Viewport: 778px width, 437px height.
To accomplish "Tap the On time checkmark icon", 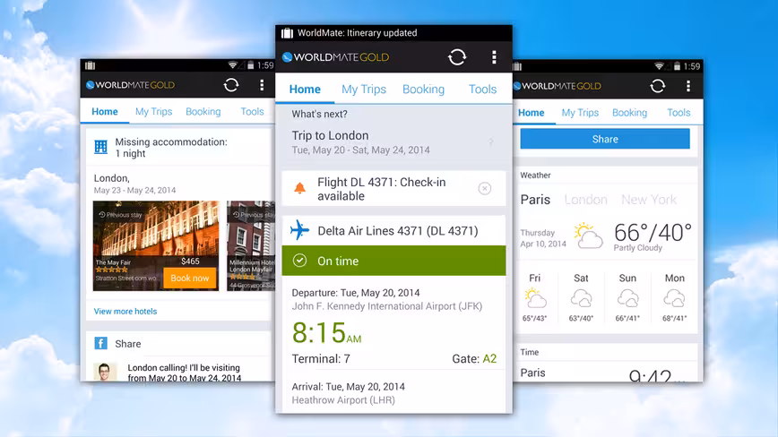I will pos(299,261).
